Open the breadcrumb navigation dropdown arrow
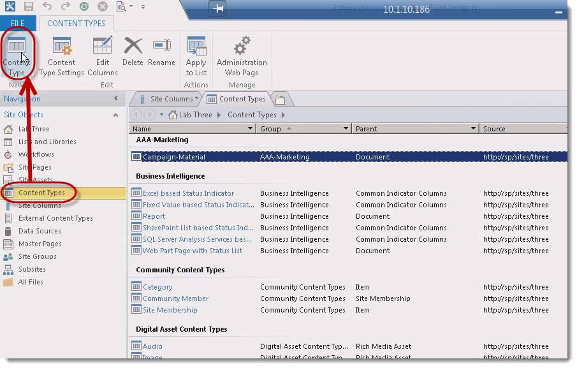Screen dimensions: 577x368 161,115
